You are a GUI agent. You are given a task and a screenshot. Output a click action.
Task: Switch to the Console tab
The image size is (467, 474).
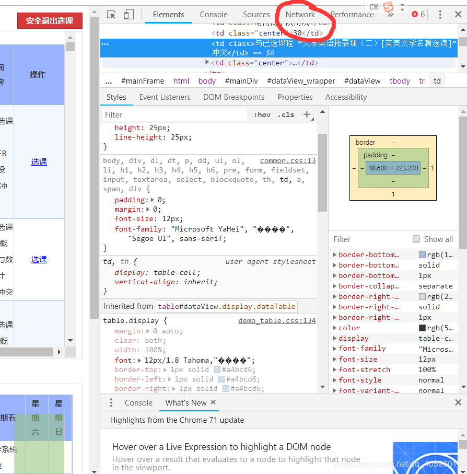tap(214, 15)
